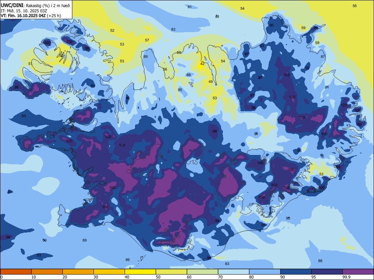This screenshot has width=374, height=280.
Task: Click the legend tick label 10
Action: (34, 277)
